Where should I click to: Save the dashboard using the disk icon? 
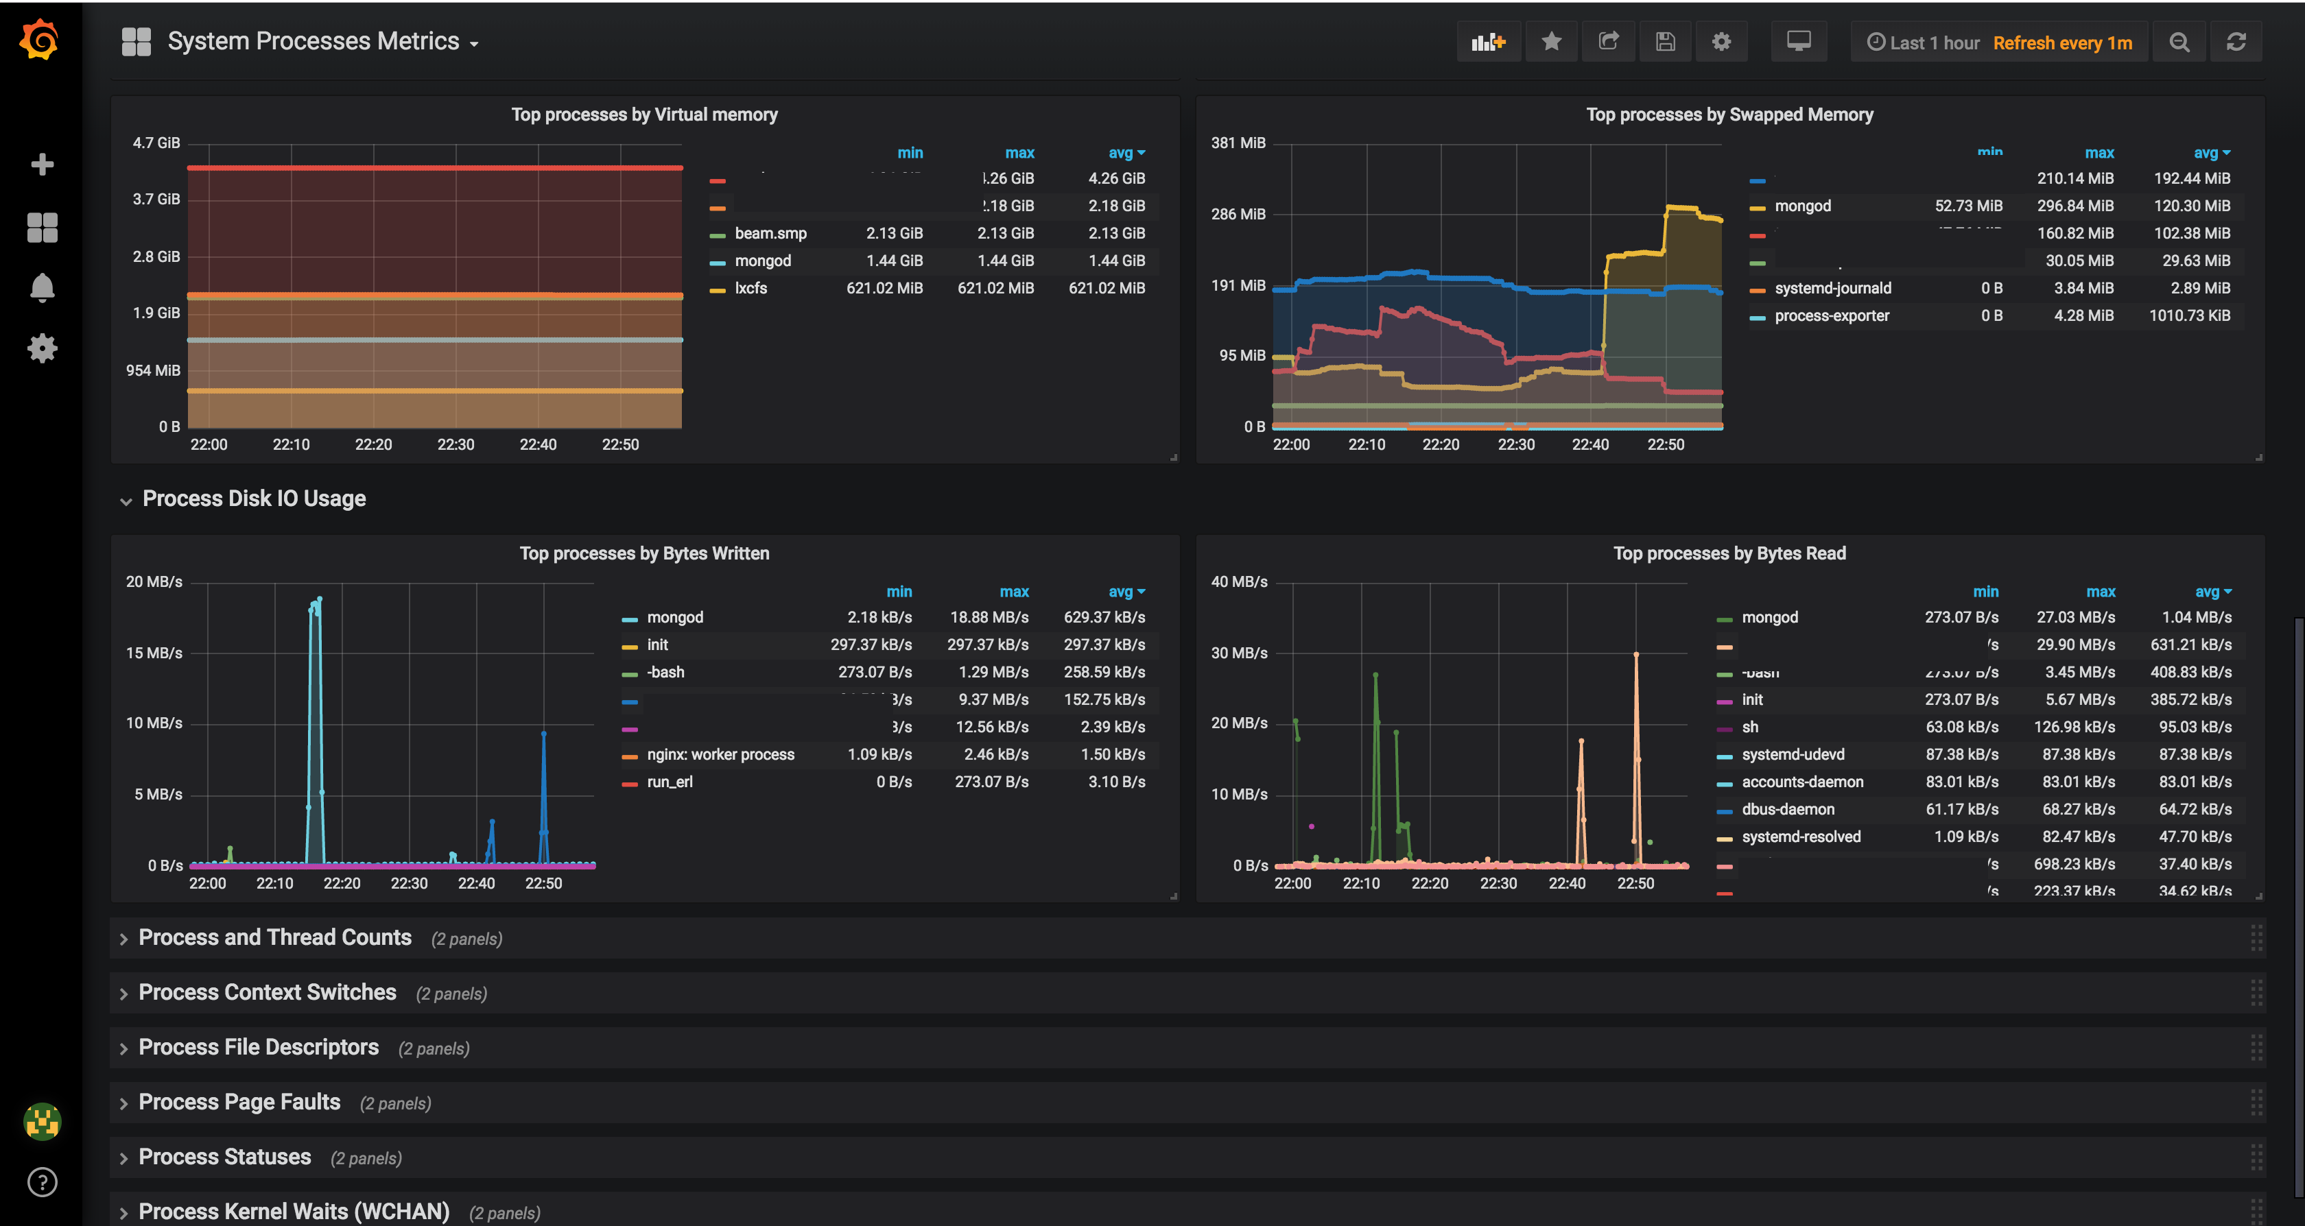[x=1665, y=41]
